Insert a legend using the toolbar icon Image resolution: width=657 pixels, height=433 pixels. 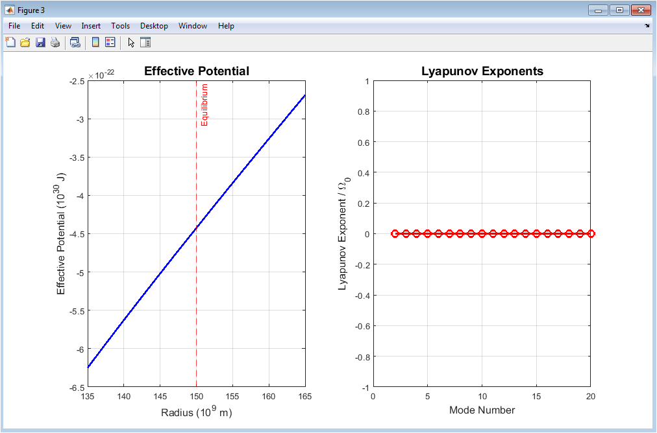[110, 43]
